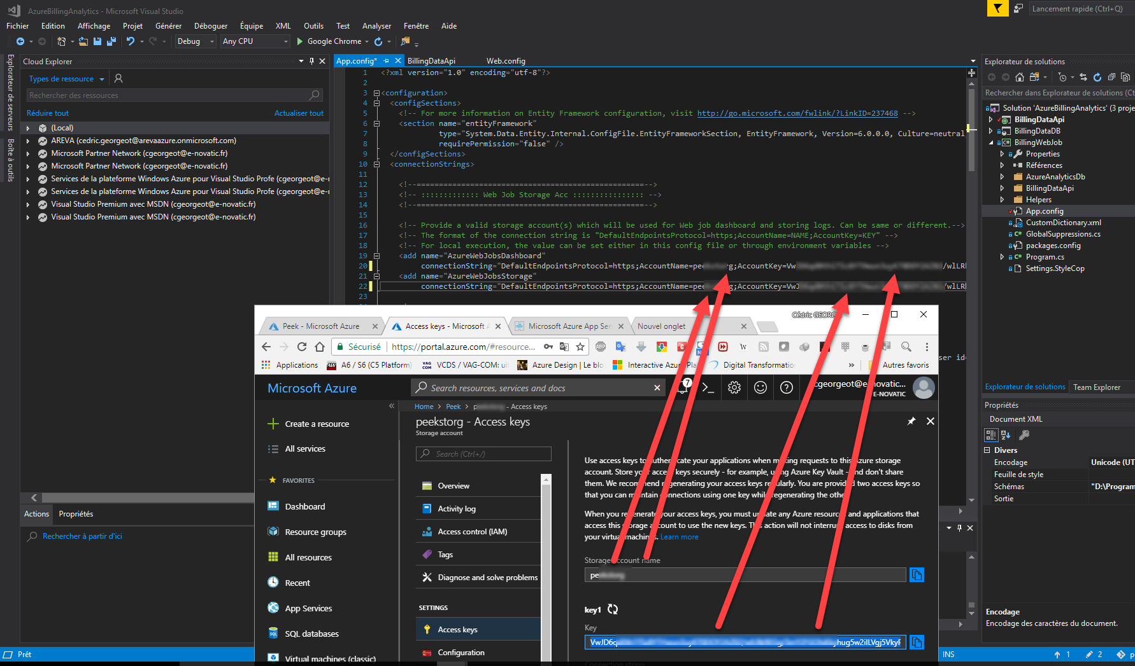Expand the AREVA subscription node
Viewport: 1135px width, 666px height.
[28, 141]
